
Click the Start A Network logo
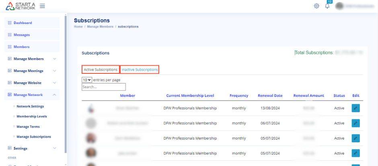(x=20, y=6)
